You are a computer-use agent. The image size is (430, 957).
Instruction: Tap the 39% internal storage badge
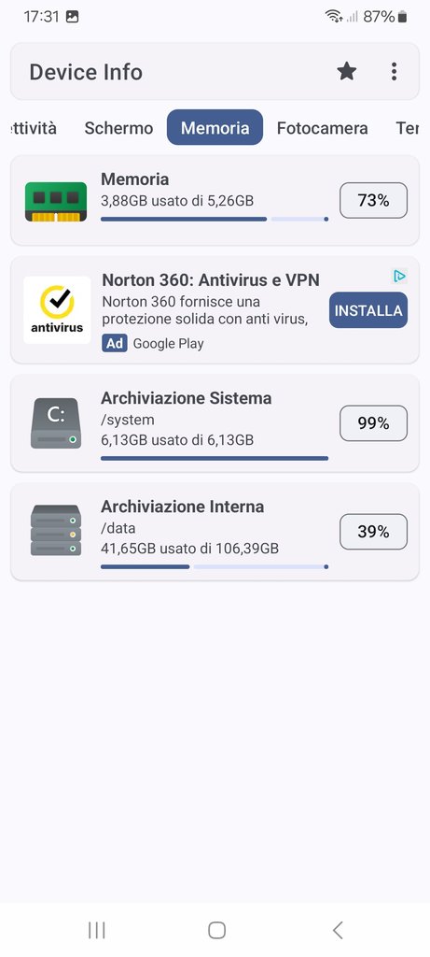click(373, 532)
